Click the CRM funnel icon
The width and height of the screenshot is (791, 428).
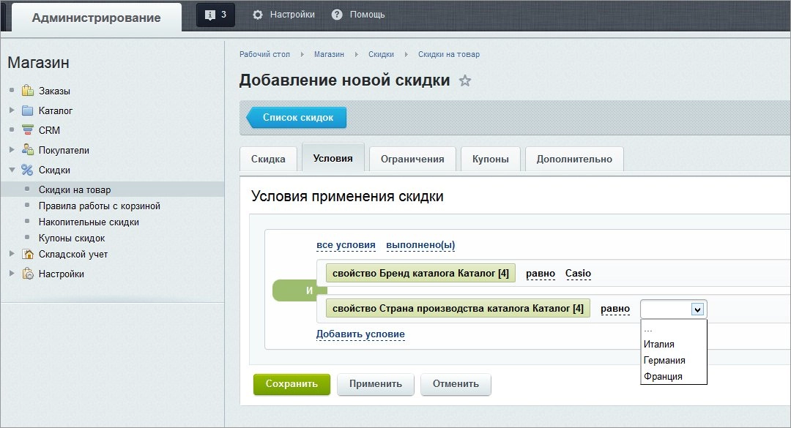pyautogui.click(x=28, y=130)
